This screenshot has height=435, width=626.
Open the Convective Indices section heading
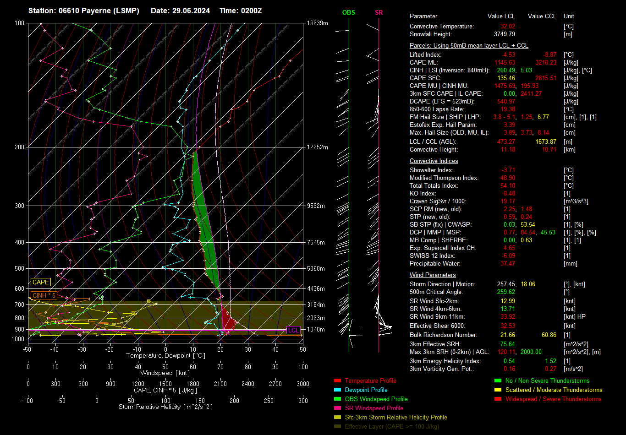pos(434,161)
